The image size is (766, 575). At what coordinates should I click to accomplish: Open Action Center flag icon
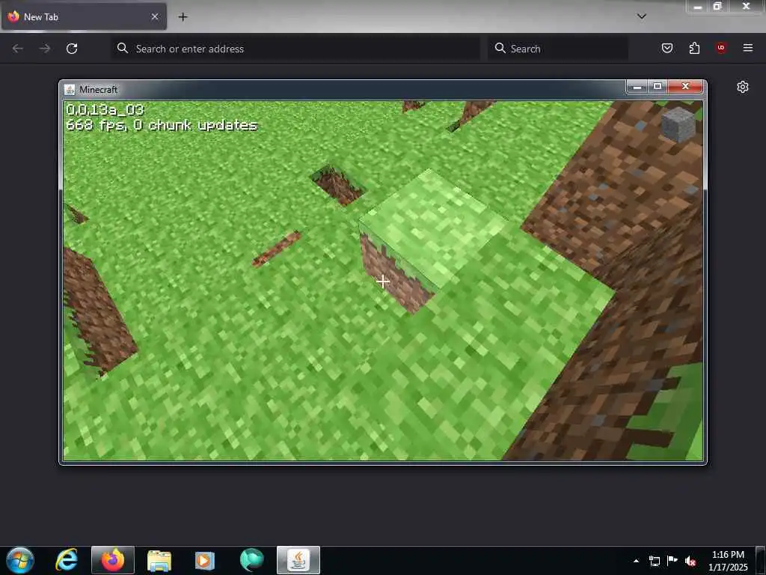[672, 561]
